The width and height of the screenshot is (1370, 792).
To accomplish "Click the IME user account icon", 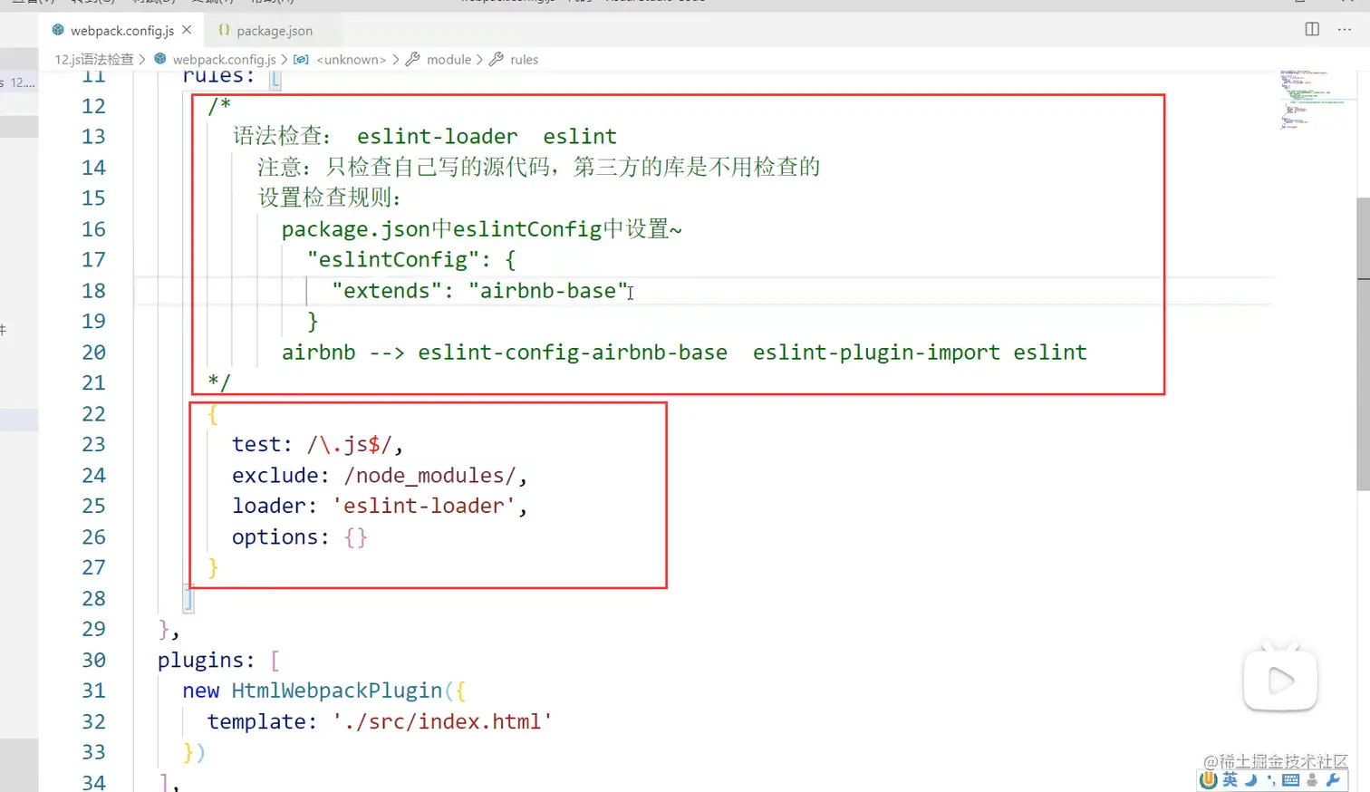I will pos(1312,780).
